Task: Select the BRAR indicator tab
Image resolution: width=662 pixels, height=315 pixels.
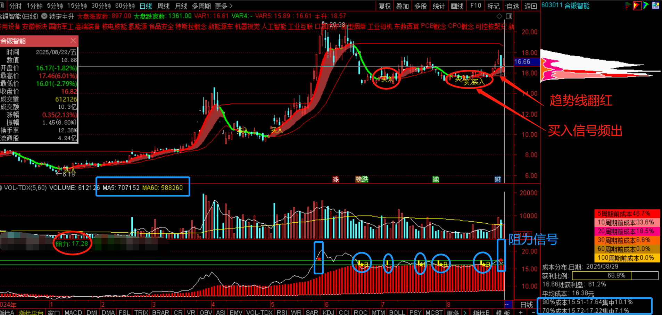Action: 160,312
